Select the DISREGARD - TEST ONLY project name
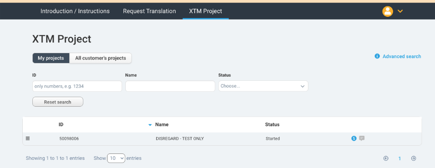The image size is (435, 168). (180, 138)
